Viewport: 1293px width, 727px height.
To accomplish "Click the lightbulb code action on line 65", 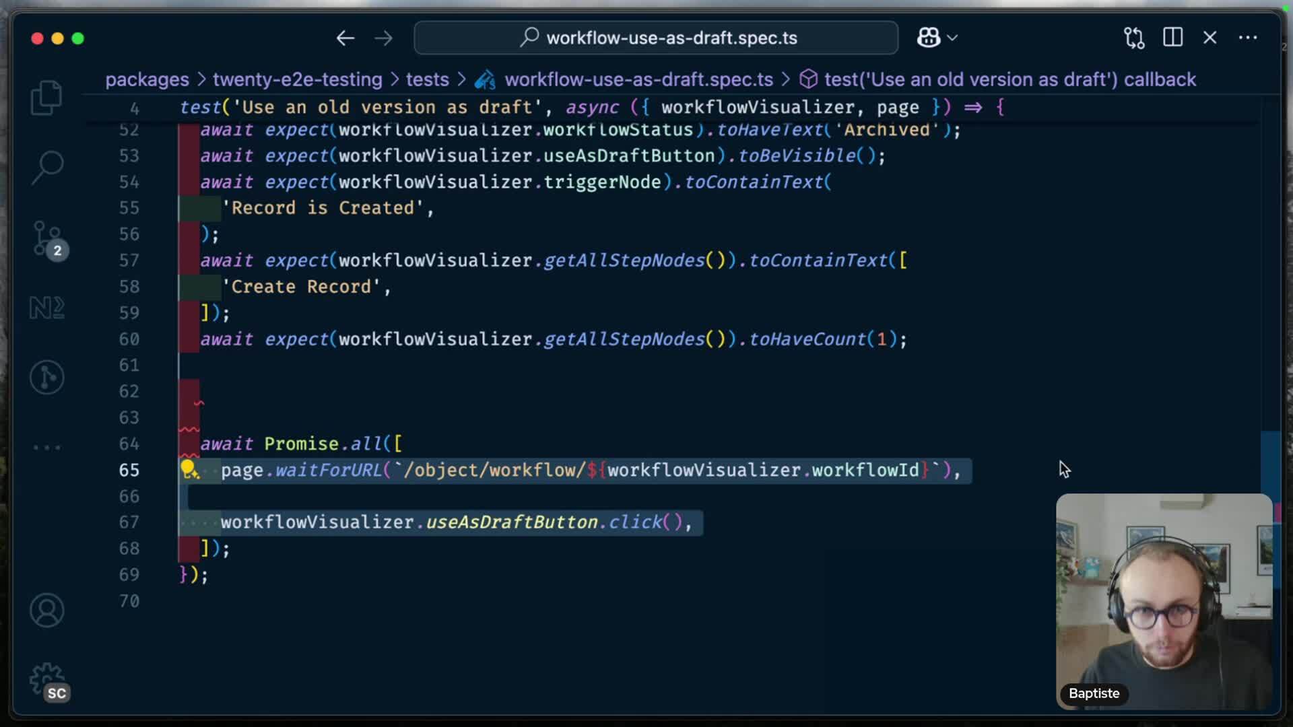I will [189, 469].
